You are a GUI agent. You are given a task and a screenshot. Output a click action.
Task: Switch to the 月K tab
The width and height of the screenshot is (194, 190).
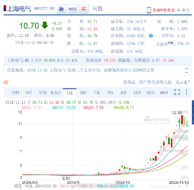[97, 92]
